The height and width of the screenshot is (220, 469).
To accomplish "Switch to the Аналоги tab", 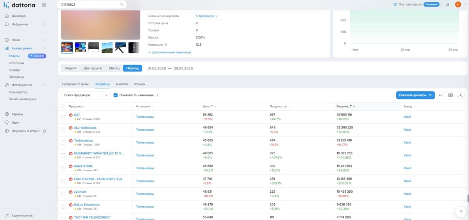I will coord(122,84).
